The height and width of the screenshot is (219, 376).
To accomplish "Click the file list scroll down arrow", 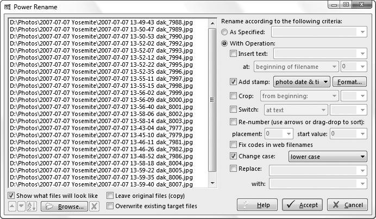I will [212, 183].
